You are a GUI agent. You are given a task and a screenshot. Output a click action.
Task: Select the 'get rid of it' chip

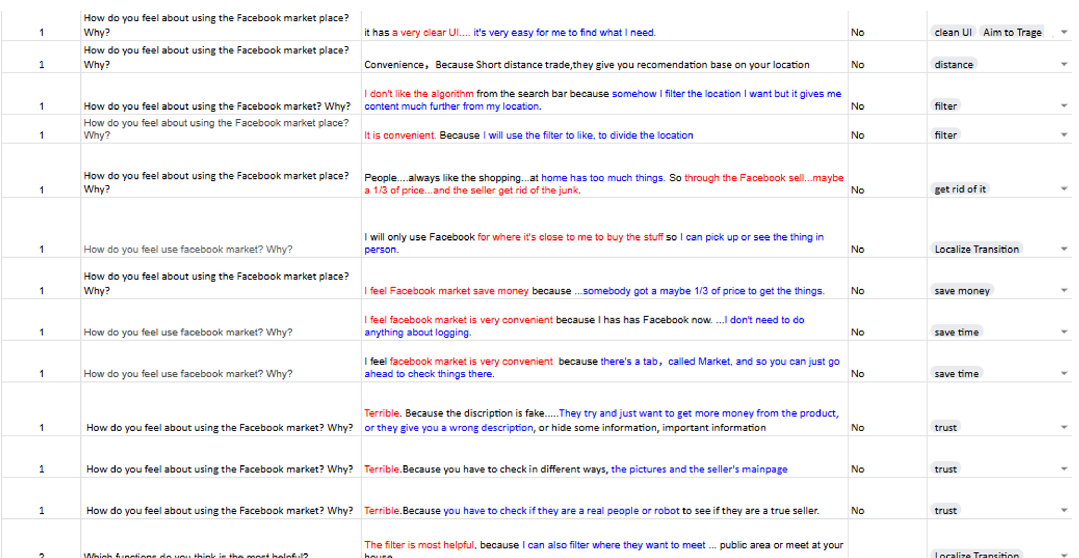(960, 189)
